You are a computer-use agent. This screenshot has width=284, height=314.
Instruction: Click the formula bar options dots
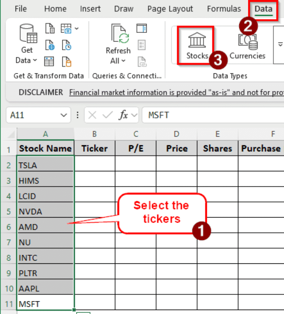[77, 115]
